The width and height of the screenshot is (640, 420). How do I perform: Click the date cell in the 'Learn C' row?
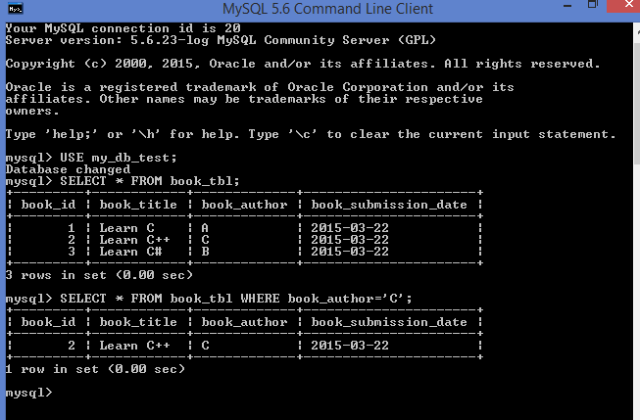pyautogui.click(x=350, y=228)
